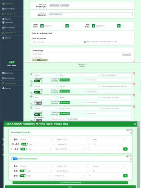Image resolution: width=141 pixels, height=188 pixels.
Task: Toggle Is Required for Choice field
Action: pos(38,114)
